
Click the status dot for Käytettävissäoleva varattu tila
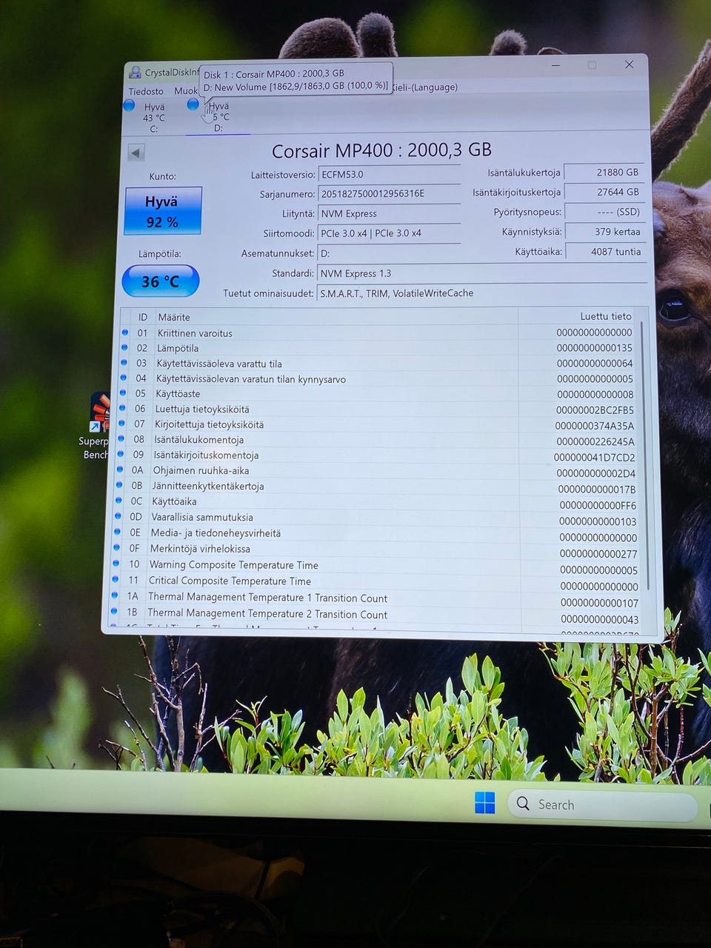pos(124,363)
